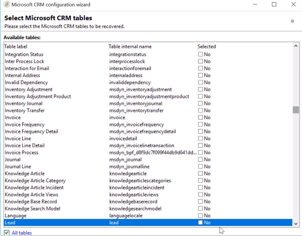The height and width of the screenshot is (236, 302).
Task: Highlight the Invoice Process row
Action: click(21, 152)
